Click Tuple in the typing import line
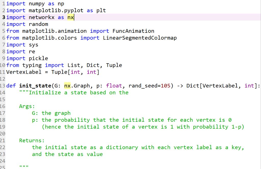Screen dimensions: 261x169 (114, 65)
